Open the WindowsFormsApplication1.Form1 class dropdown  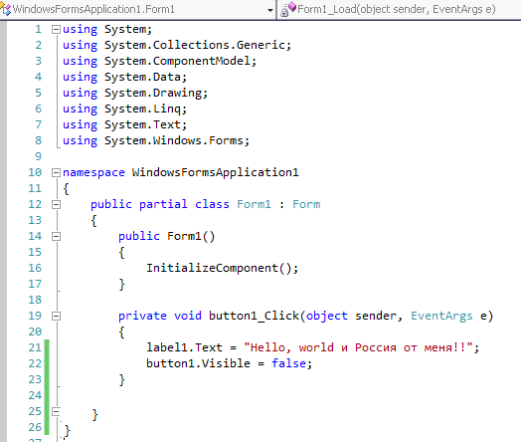coord(270,10)
